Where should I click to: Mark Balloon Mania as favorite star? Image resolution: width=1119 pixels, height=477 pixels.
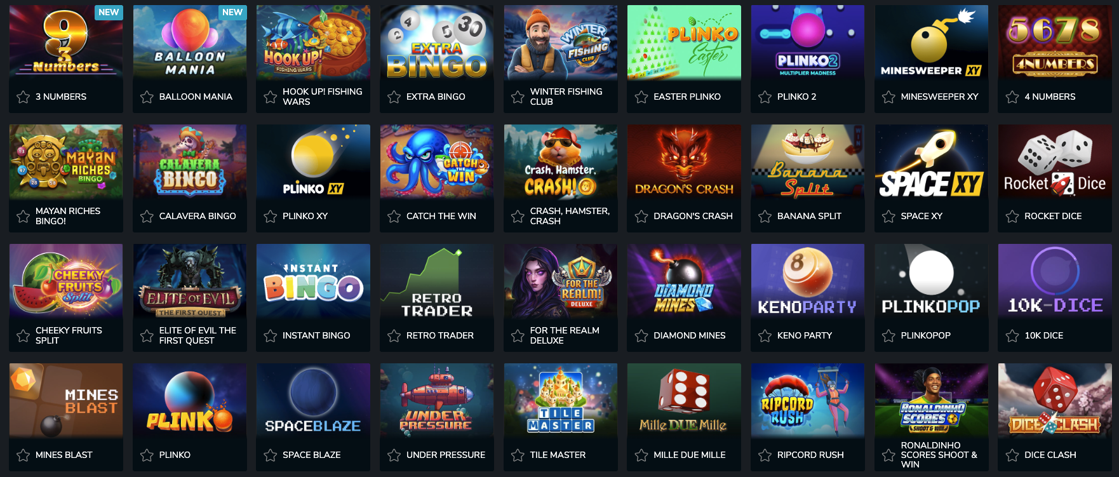(x=147, y=97)
